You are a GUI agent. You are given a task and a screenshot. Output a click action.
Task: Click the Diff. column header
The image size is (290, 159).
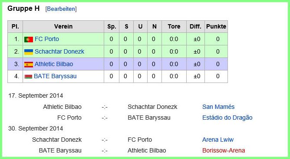[195, 26]
